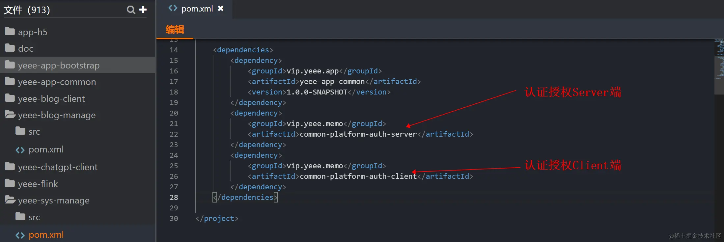
Task: Click the yeee-chatgpt-client folder icon
Action: (x=10, y=167)
